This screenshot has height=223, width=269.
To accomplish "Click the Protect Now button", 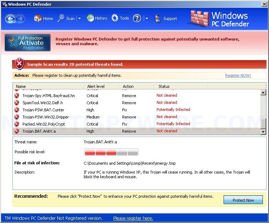I will [x=243, y=200].
